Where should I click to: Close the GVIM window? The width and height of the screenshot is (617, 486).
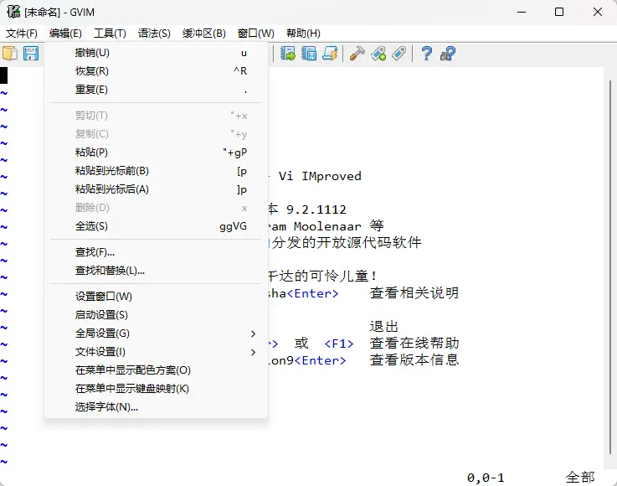[597, 12]
